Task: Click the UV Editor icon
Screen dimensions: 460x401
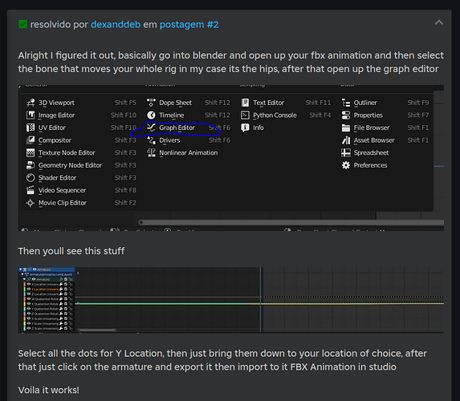Action: click(31, 128)
